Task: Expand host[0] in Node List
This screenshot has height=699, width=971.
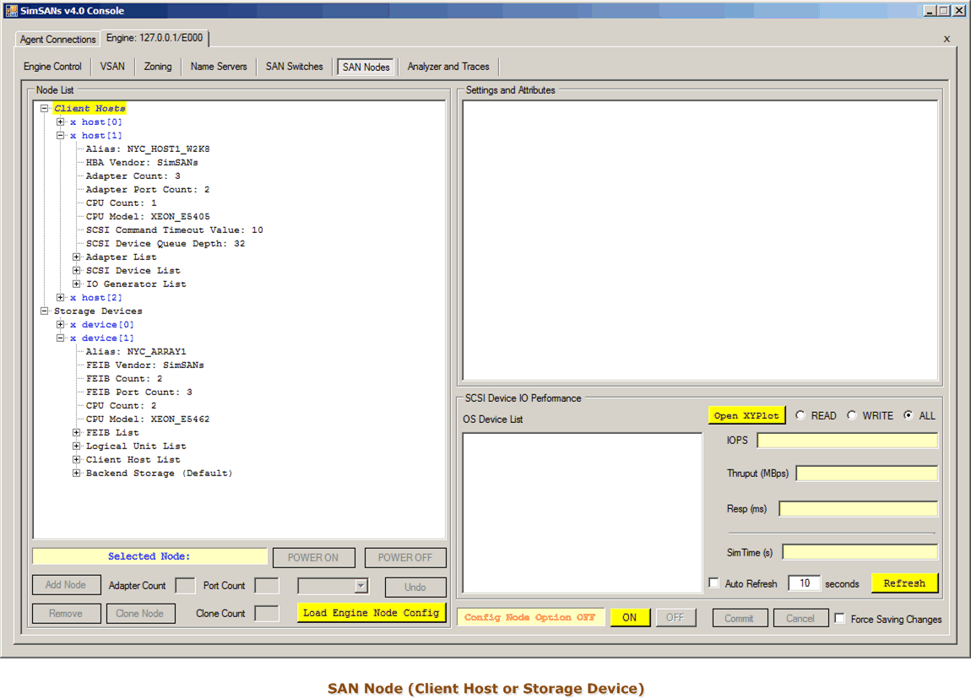Action: [x=61, y=122]
